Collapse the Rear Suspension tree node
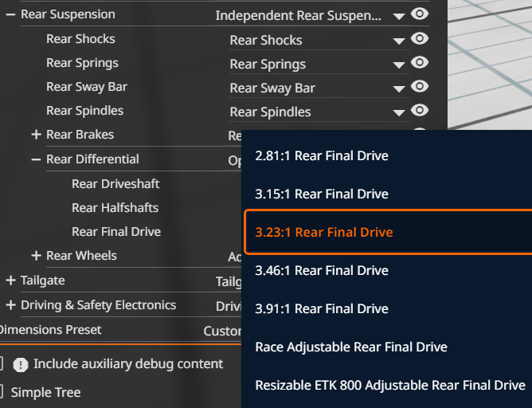Viewport: 532px width, 408px height. click(x=10, y=14)
